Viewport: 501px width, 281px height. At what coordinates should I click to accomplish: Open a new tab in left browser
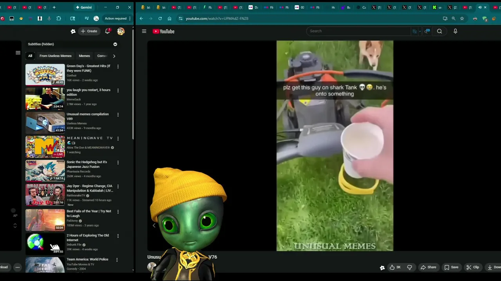pos(54,7)
